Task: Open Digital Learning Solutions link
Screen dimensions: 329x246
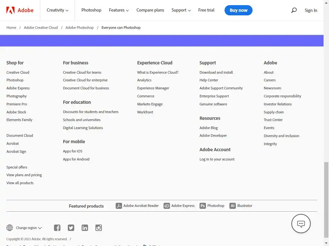Action: [83, 128]
